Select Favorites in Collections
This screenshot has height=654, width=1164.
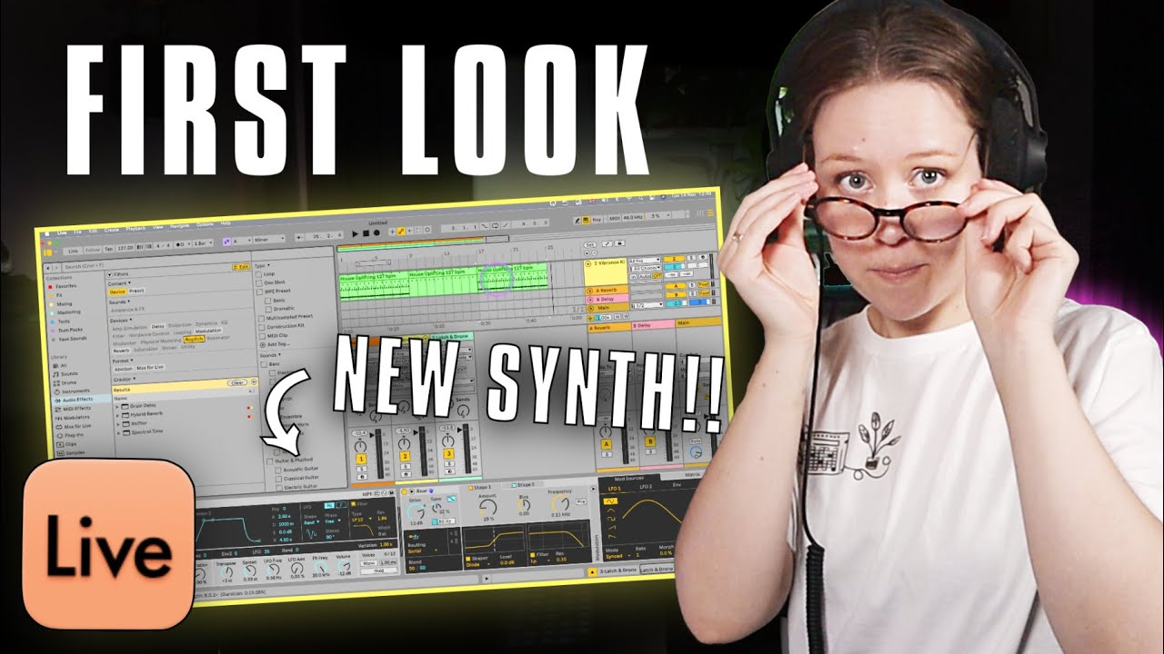pyautogui.click(x=66, y=286)
